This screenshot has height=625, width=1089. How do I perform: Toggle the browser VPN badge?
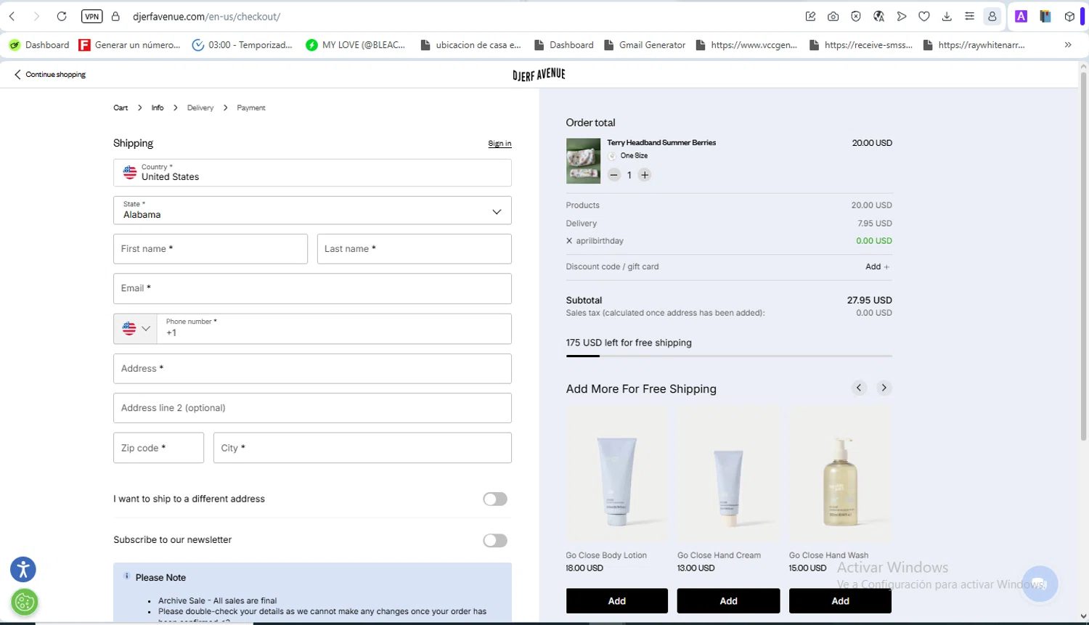coord(91,16)
